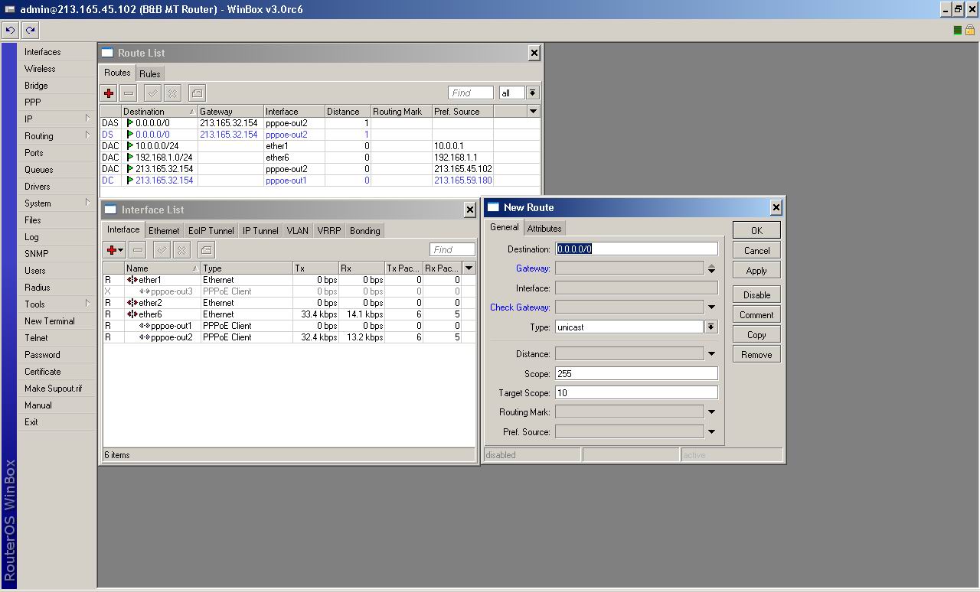Click the Redo arrow in the top toolbar
This screenshot has width=980, height=592.
(30, 30)
